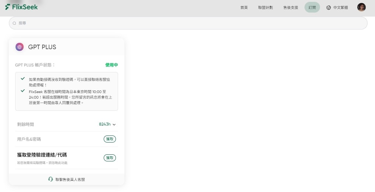Click checkmark beside FlixSeek 客服在線時間 notice

(23, 90)
